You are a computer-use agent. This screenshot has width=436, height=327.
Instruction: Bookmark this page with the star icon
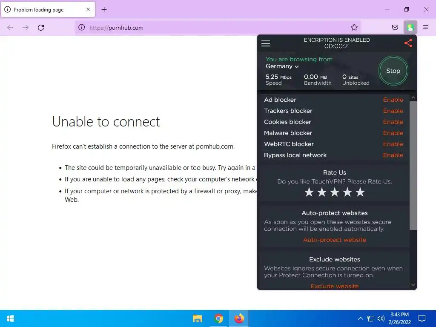[x=354, y=27]
